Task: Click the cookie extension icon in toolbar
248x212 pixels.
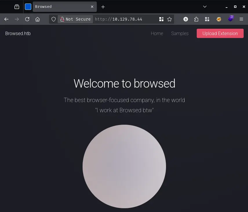Action: pos(219,19)
